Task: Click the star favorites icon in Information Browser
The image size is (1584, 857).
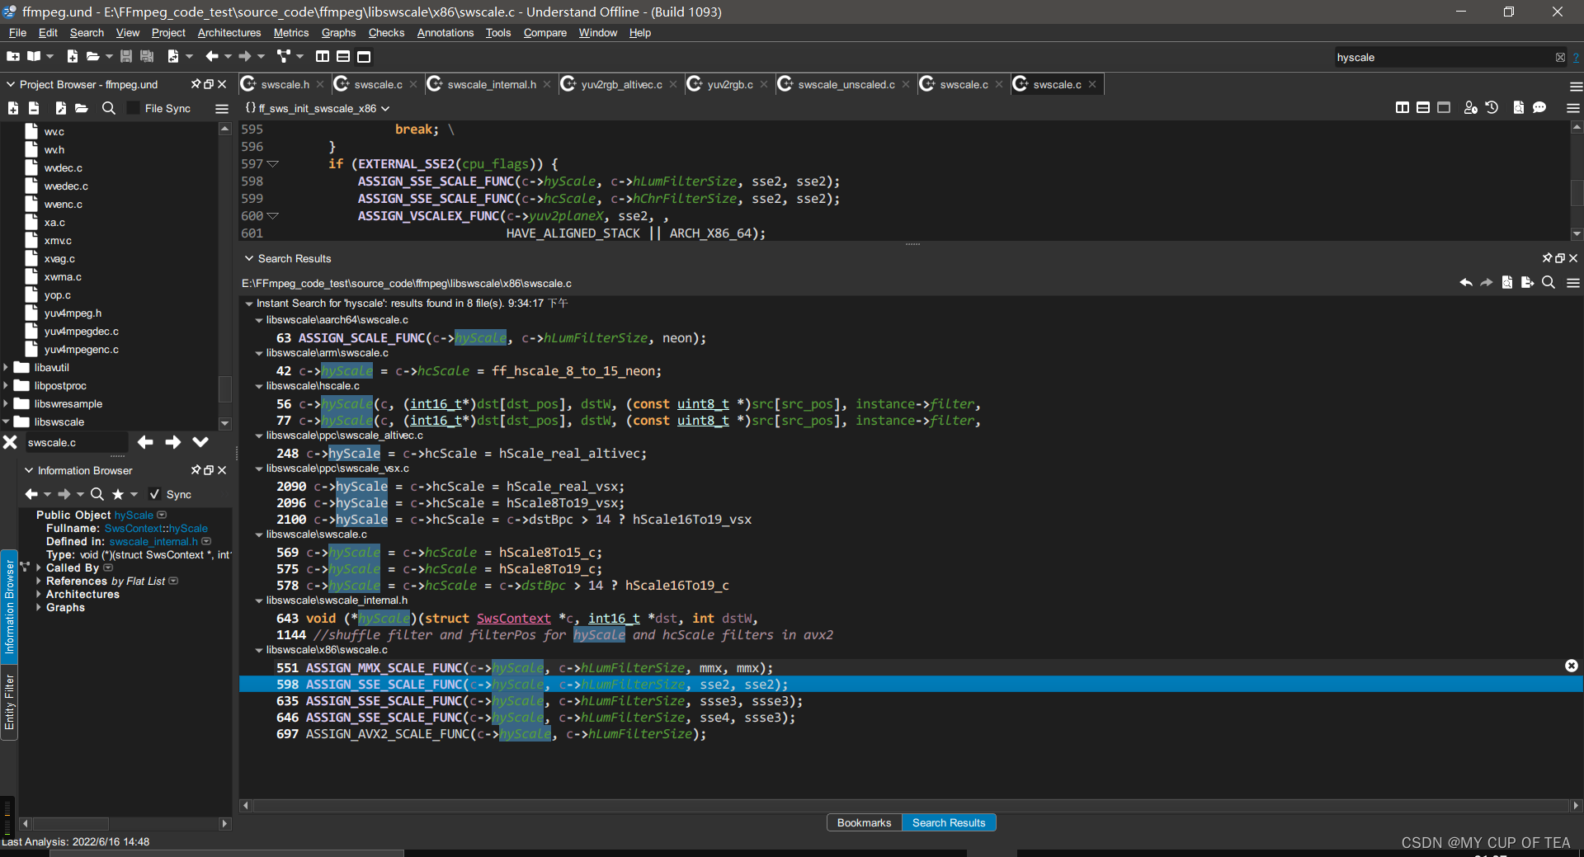Action: [118, 494]
